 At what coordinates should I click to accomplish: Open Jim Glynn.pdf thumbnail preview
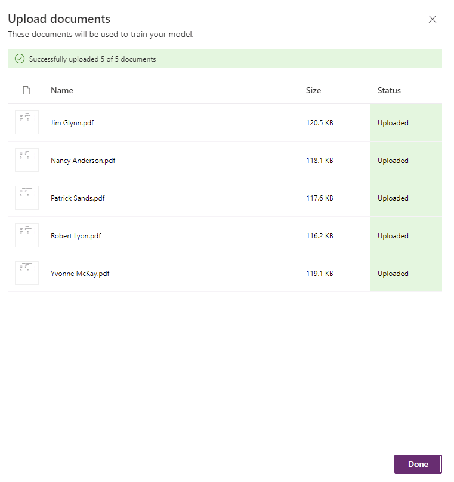point(26,122)
